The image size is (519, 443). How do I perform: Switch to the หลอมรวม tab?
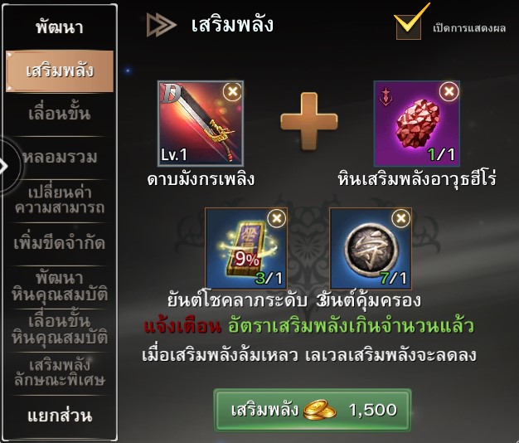(x=60, y=158)
